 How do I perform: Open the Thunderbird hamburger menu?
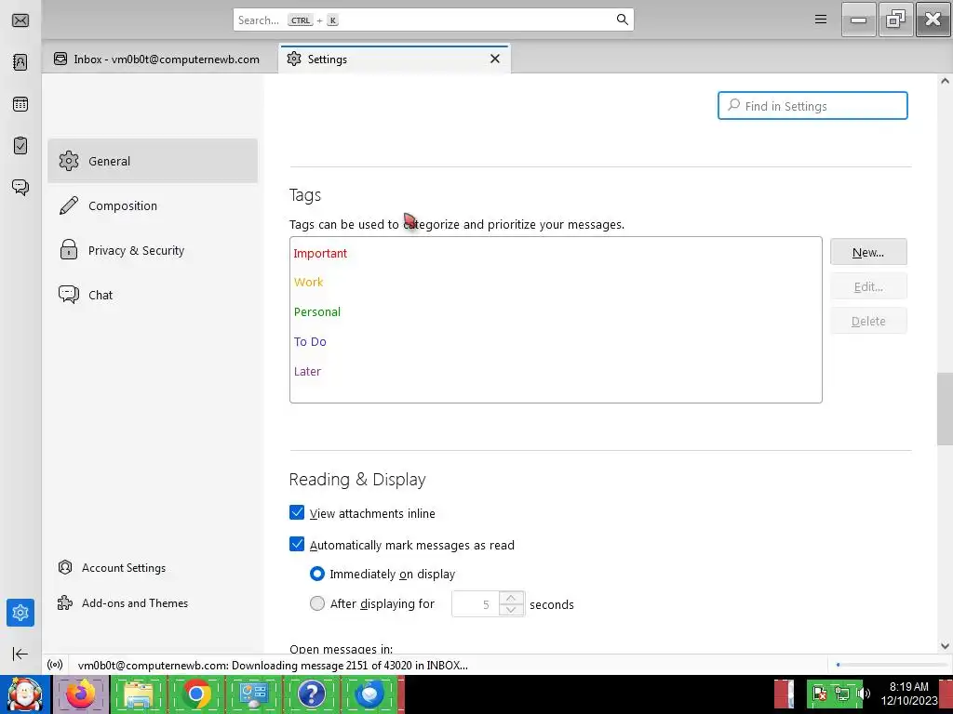pos(821,20)
